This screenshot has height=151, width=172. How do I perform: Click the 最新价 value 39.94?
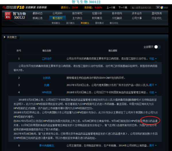click(75, 7)
